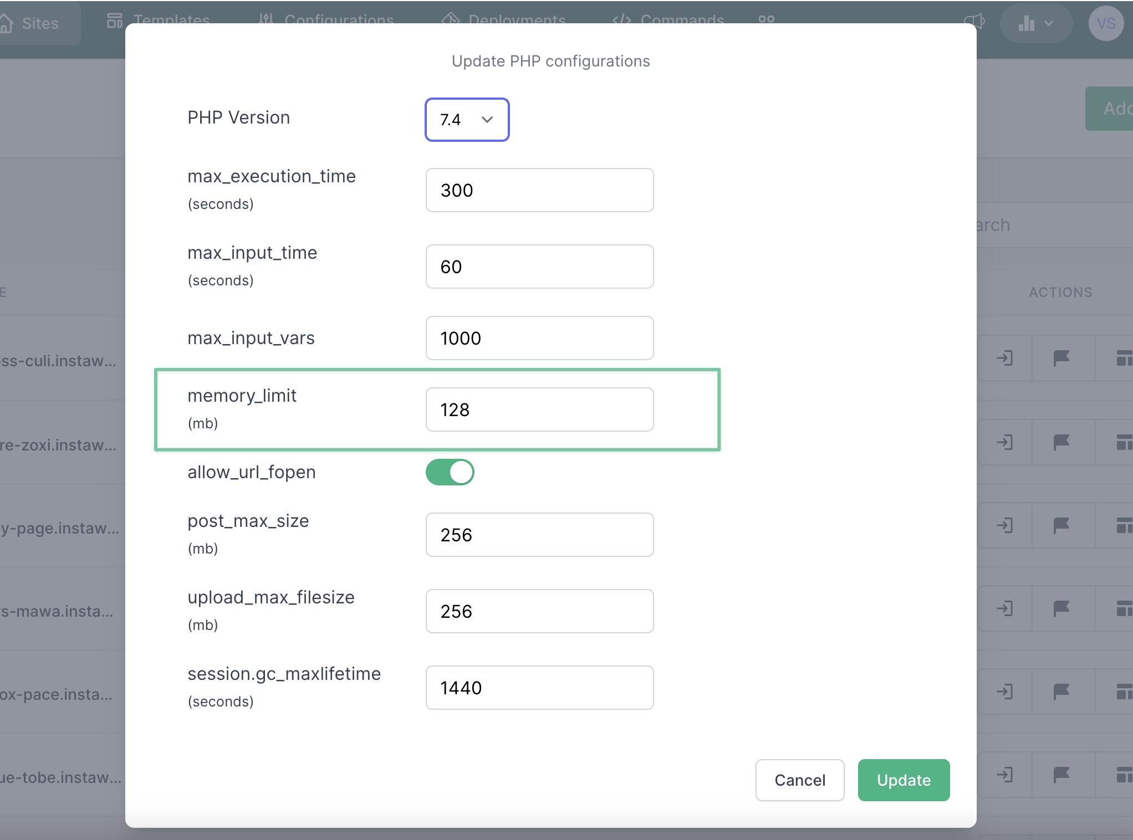Click the Cancel button
The width and height of the screenshot is (1133, 840).
tap(799, 780)
